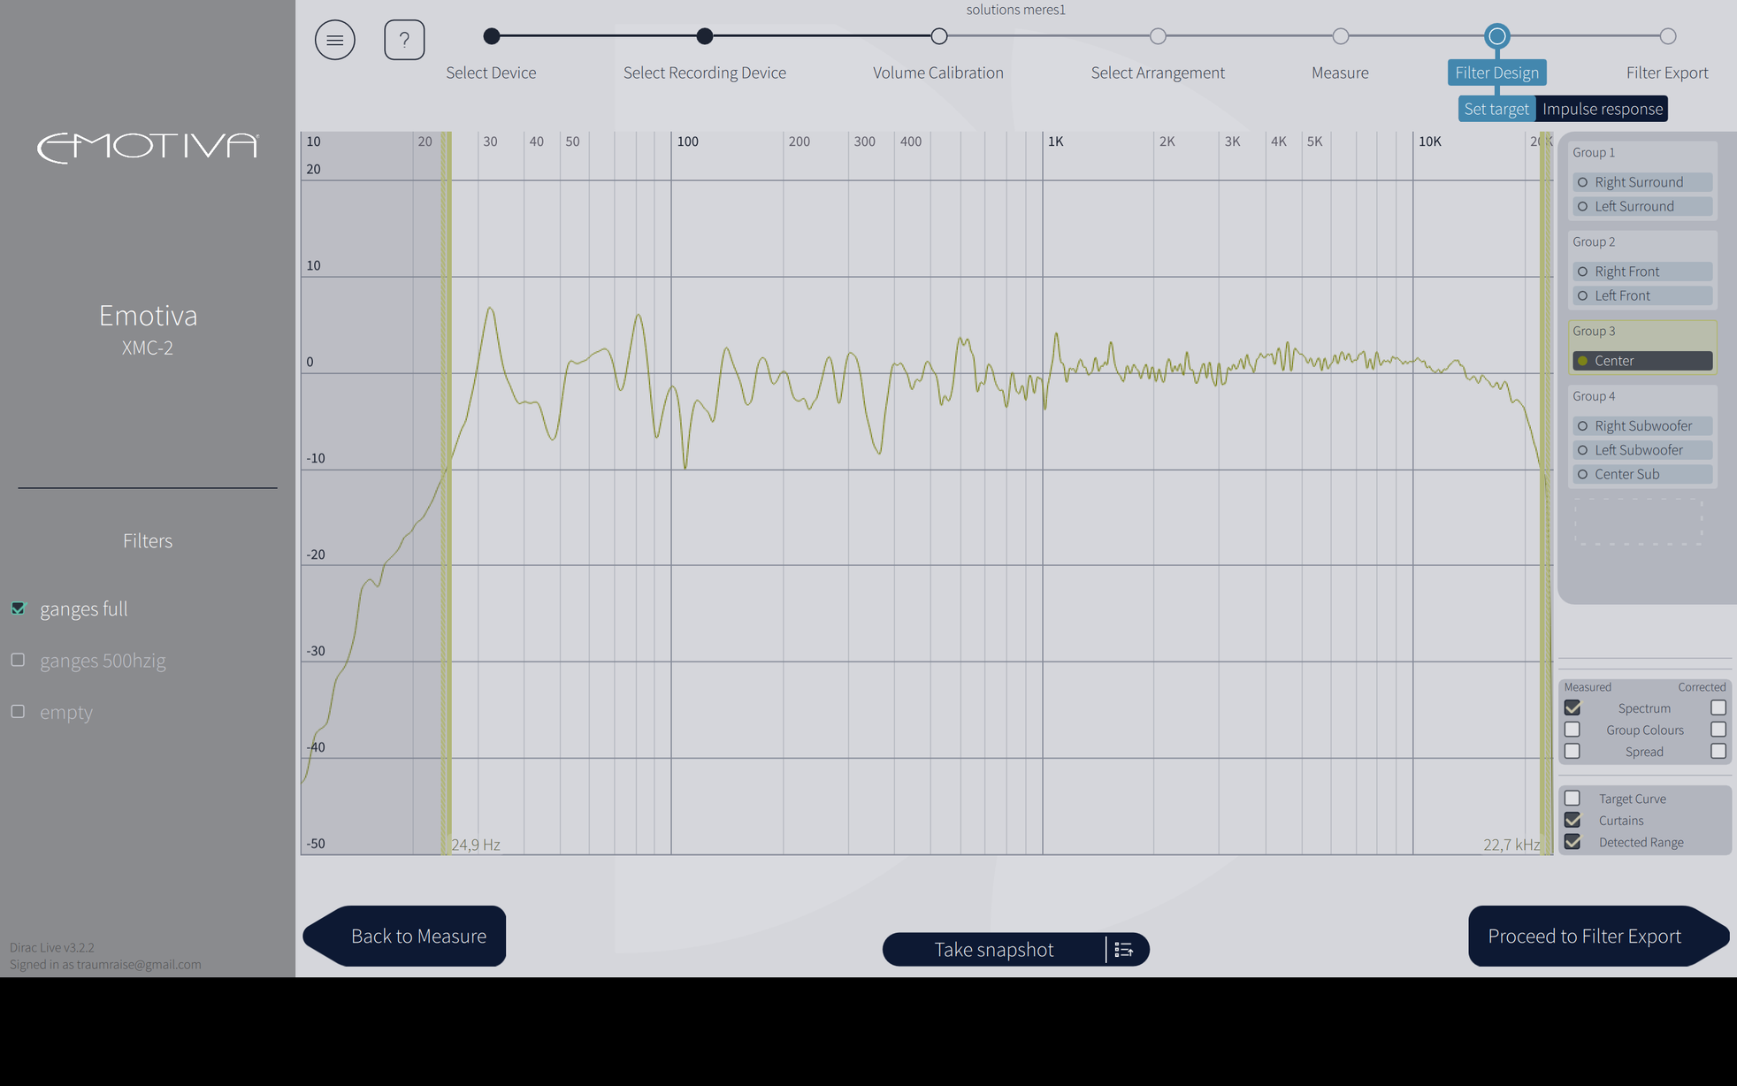This screenshot has height=1086, width=1737.
Task: Enable the ganges 500hzig filter checkbox
Action: pyautogui.click(x=18, y=660)
